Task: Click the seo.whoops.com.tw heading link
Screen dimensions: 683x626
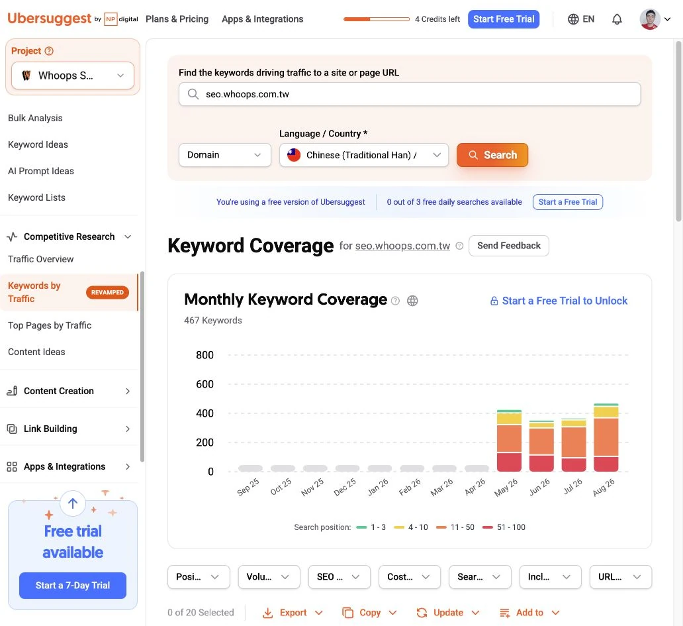Action: (402, 246)
